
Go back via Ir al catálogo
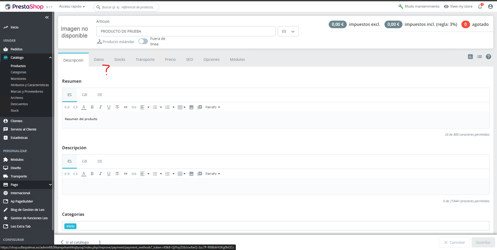click(x=75, y=242)
